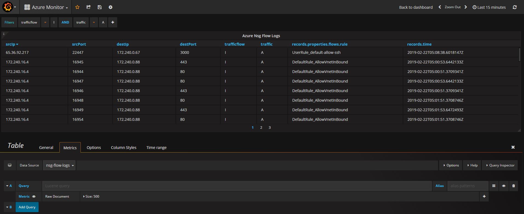Add a new filter with plus
The width and height of the screenshot is (524, 214).
tap(113, 22)
